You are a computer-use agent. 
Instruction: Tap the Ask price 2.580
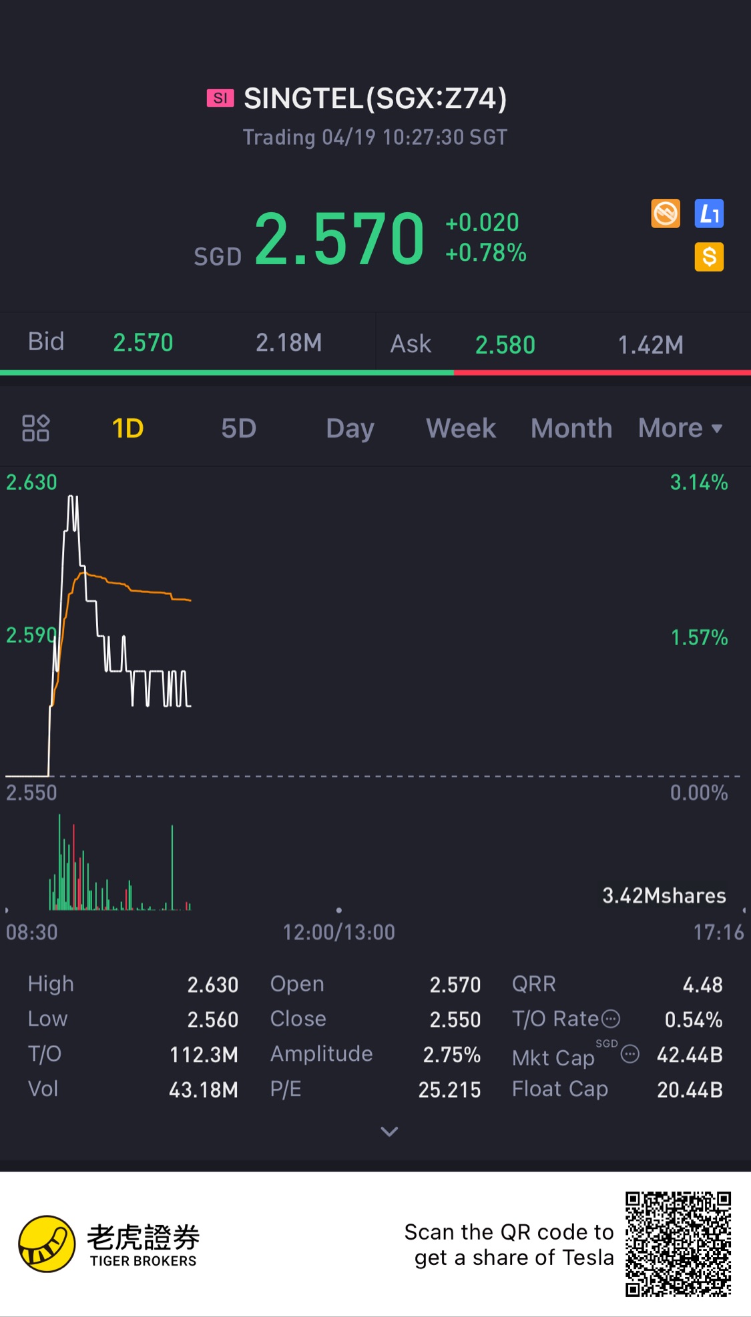pyautogui.click(x=505, y=345)
